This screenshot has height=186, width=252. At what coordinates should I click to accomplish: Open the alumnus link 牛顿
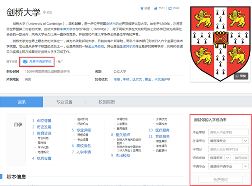click(126, 79)
